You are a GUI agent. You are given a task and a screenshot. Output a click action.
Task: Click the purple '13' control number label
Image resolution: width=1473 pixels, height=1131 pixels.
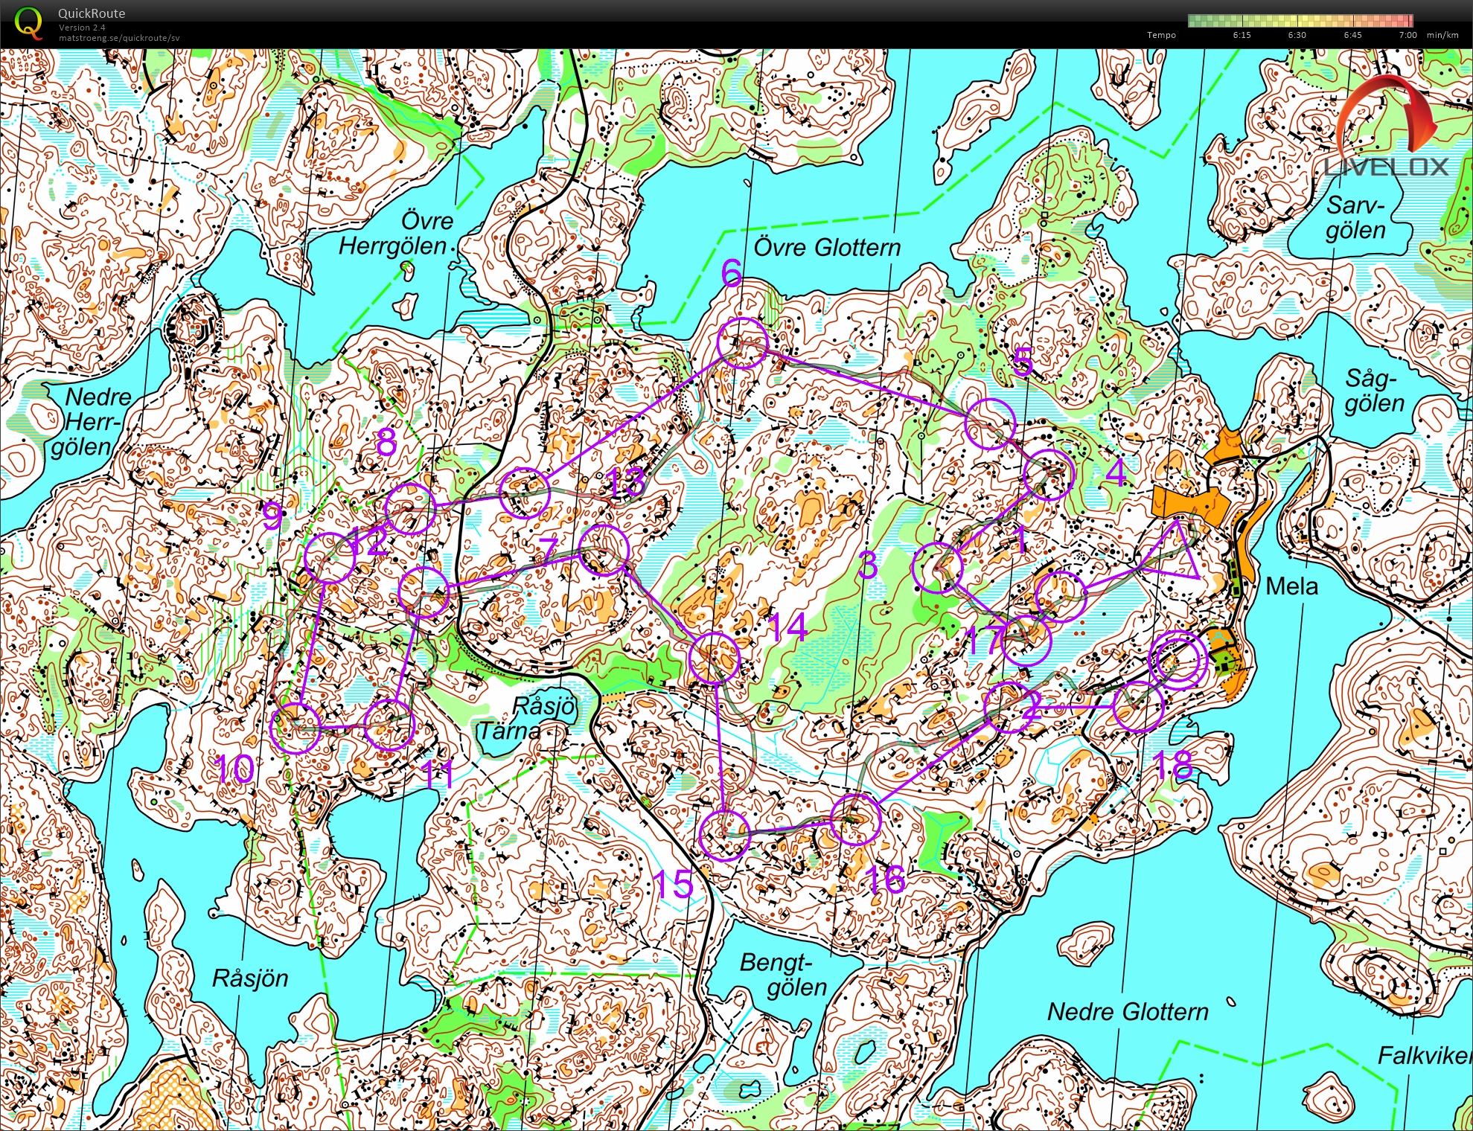(627, 483)
